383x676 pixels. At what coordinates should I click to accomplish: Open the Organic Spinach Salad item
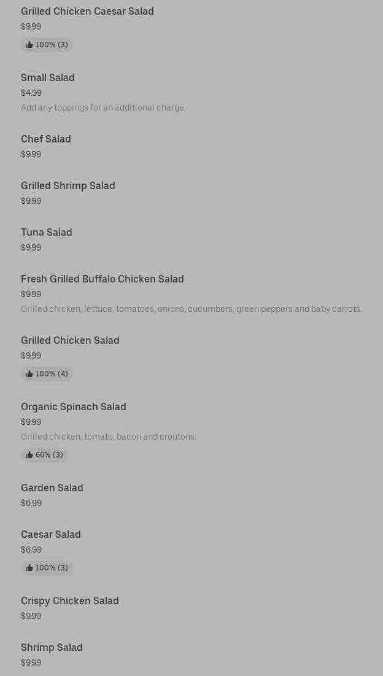(x=73, y=407)
